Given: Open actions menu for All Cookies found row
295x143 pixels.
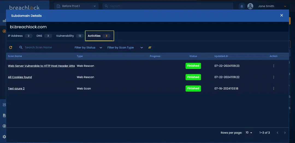Looking at the screenshot, I should [273, 77].
